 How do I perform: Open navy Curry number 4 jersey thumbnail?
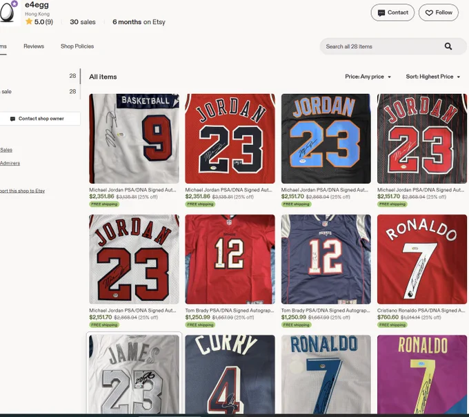click(x=230, y=374)
